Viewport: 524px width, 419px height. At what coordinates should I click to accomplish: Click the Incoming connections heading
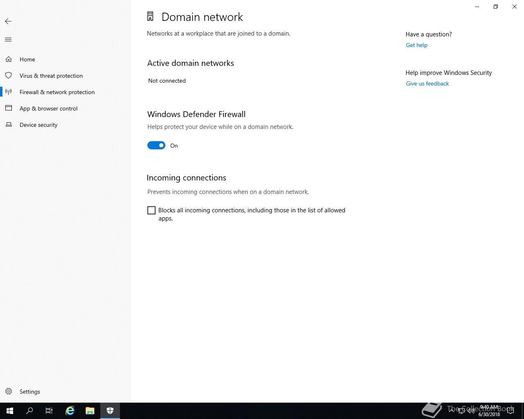[186, 178]
